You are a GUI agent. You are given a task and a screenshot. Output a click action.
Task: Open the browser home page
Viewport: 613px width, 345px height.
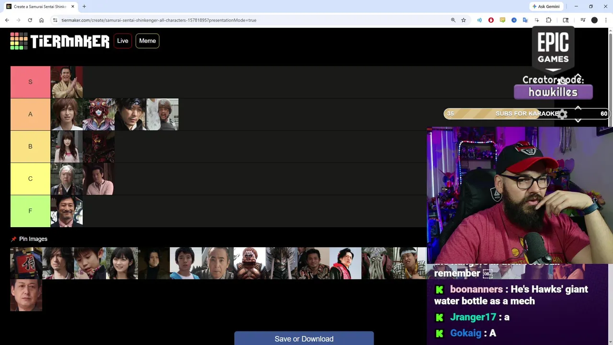41,20
